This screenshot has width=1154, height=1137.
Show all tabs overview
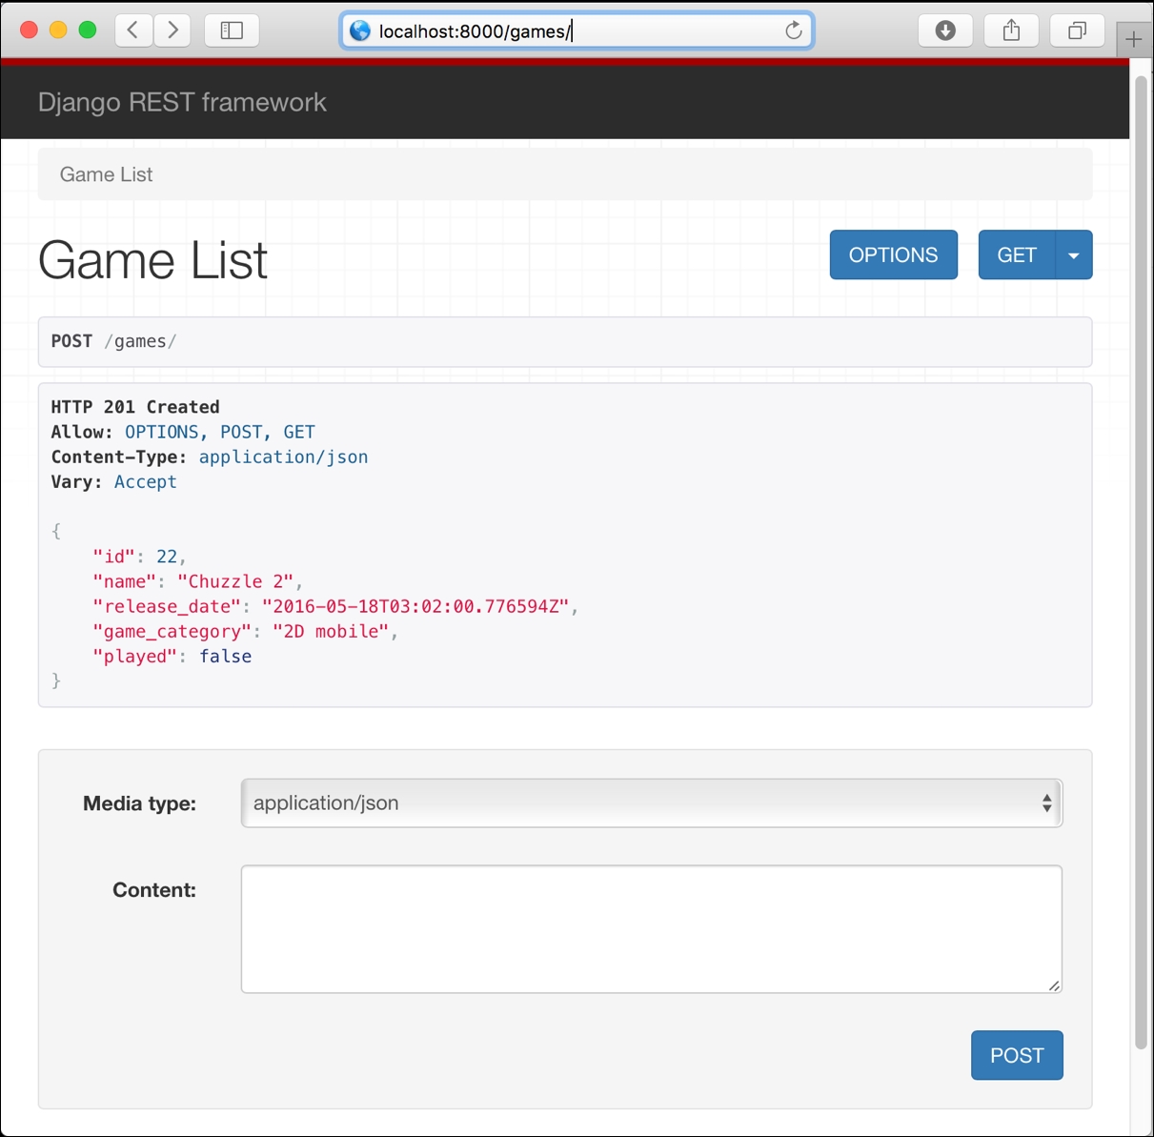(x=1077, y=30)
